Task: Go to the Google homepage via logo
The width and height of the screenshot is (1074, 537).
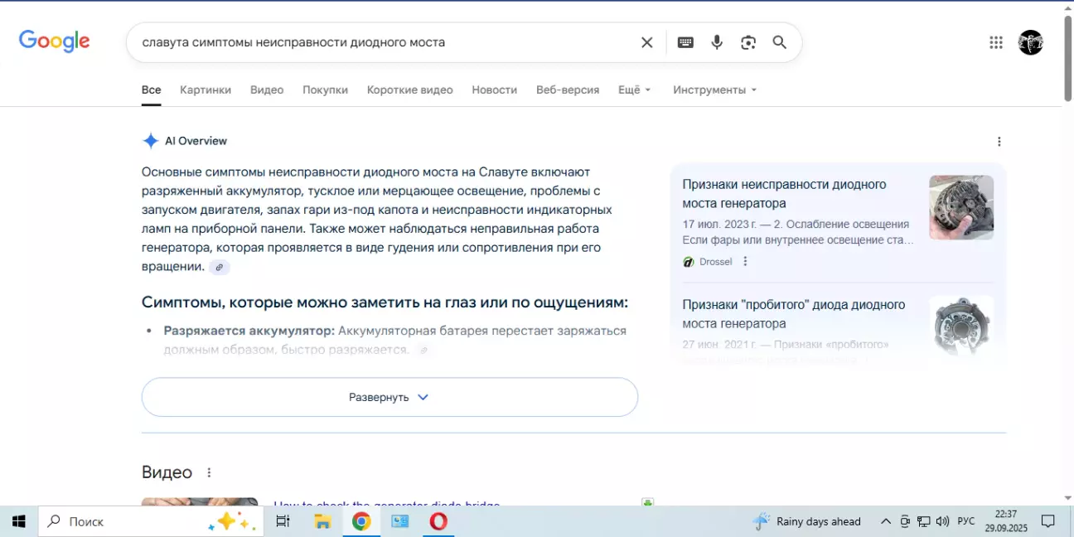Action: coord(55,41)
